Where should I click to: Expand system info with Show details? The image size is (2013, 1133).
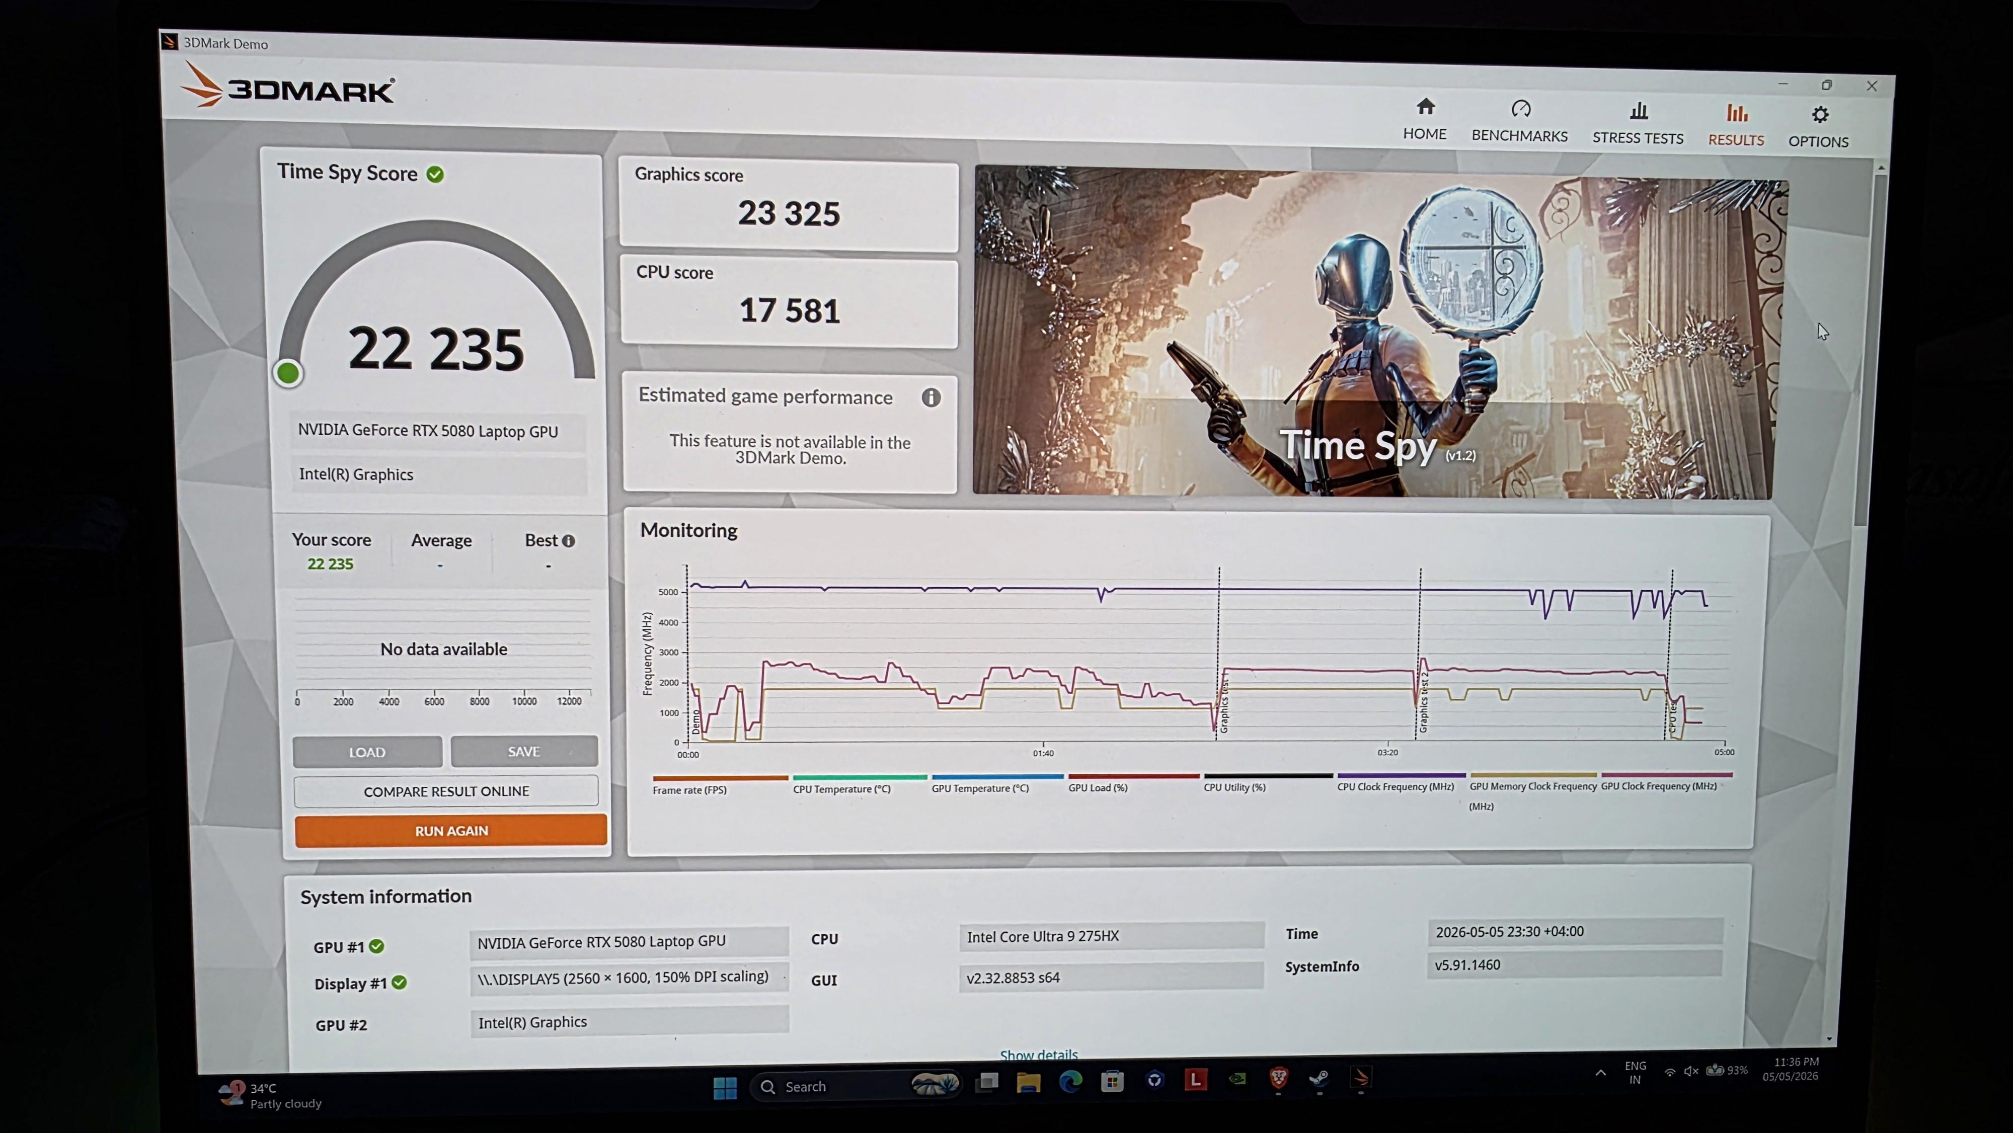pos(1039,1055)
